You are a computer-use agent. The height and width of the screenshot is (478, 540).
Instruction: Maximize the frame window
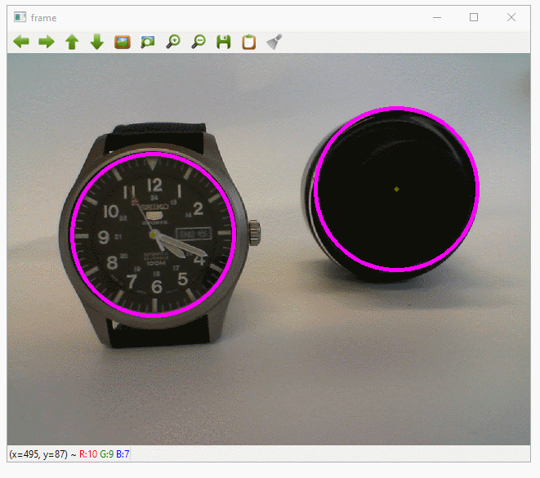[x=474, y=17]
